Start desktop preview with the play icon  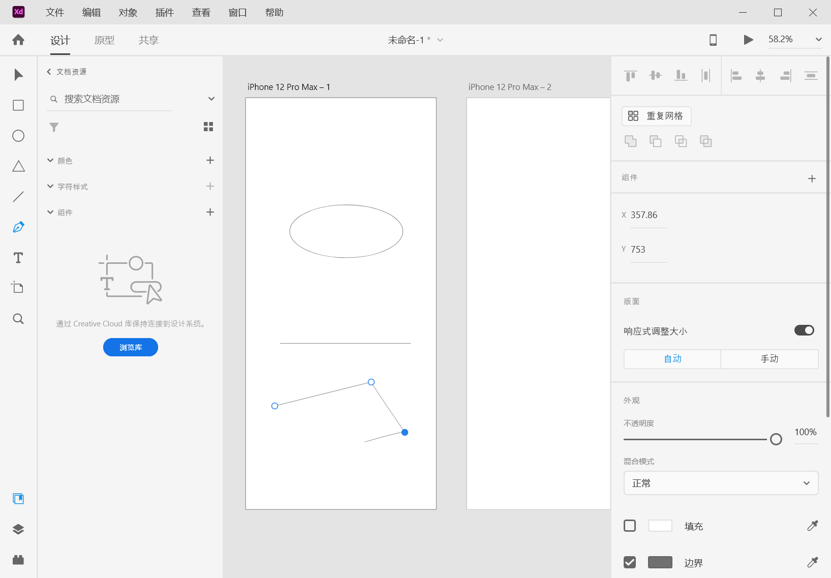pyautogui.click(x=748, y=40)
